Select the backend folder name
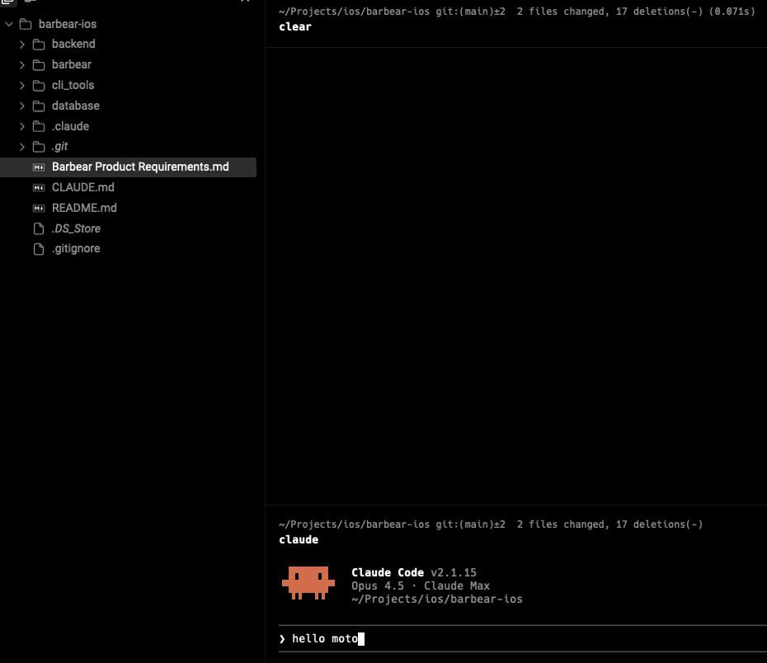This screenshot has height=663, width=767. point(73,44)
